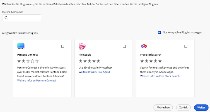Viewport: 210px width, 112px height.
Task: Disable 'Nur kompatible Plug-ins anzeigen' checkbox
Action: pyautogui.click(x=159, y=33)
